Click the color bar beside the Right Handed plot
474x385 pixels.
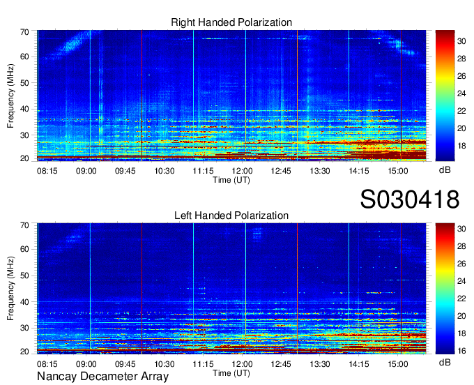click(x=445, y=96)
